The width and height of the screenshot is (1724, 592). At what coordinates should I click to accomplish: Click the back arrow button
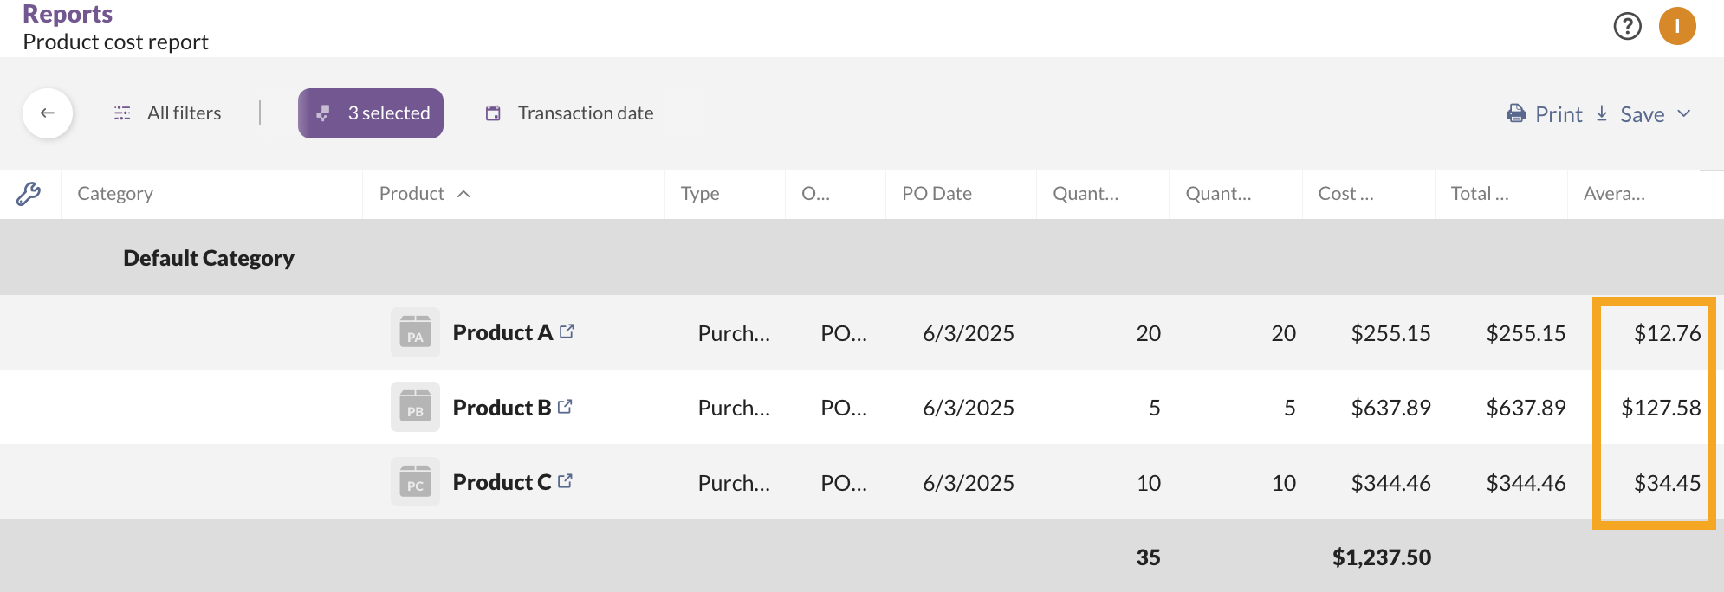pos(48,113)
